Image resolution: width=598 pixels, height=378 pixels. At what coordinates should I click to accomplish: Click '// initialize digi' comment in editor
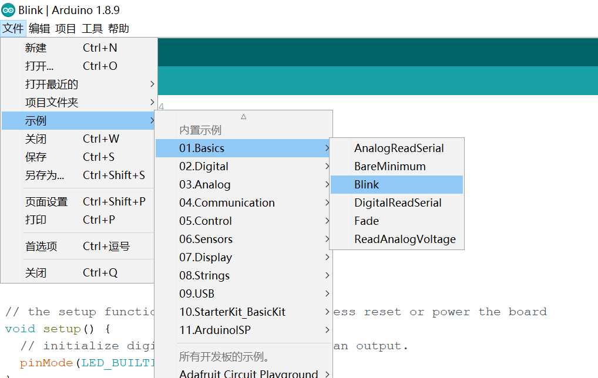[x=88, y=346]
